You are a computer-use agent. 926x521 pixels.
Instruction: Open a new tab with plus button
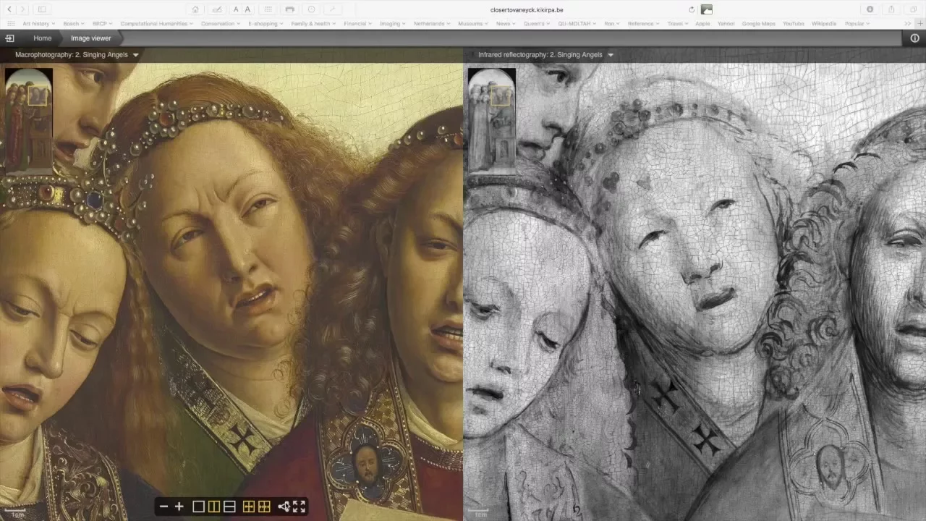pyautogui.click(x=920, y=24)
